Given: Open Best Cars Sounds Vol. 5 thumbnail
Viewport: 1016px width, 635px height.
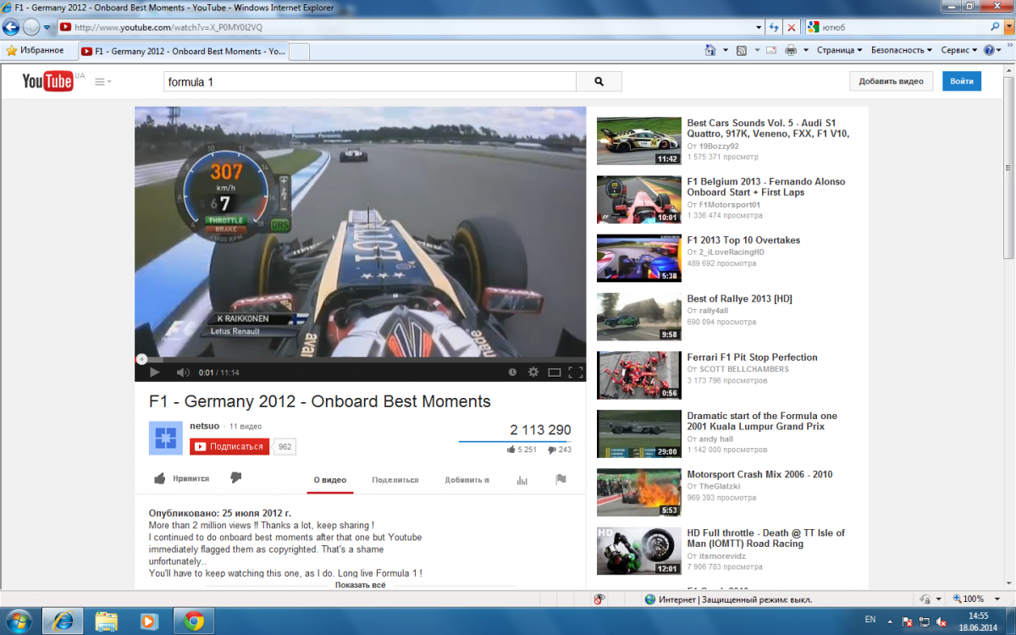Looking at the screenshot, I should 638,141.
